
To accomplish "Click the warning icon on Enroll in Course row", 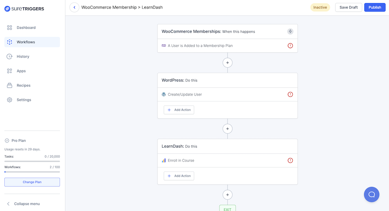I will [290, 160].
